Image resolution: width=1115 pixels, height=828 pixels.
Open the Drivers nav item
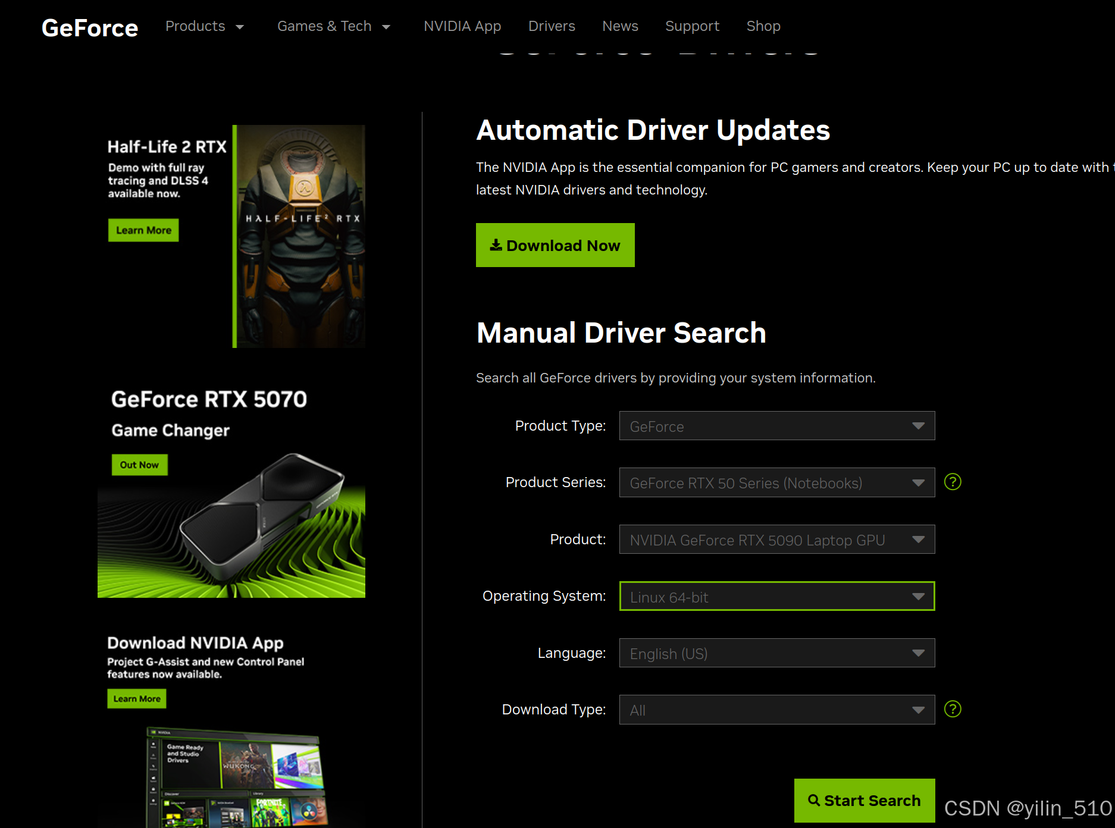coord(552,26)
